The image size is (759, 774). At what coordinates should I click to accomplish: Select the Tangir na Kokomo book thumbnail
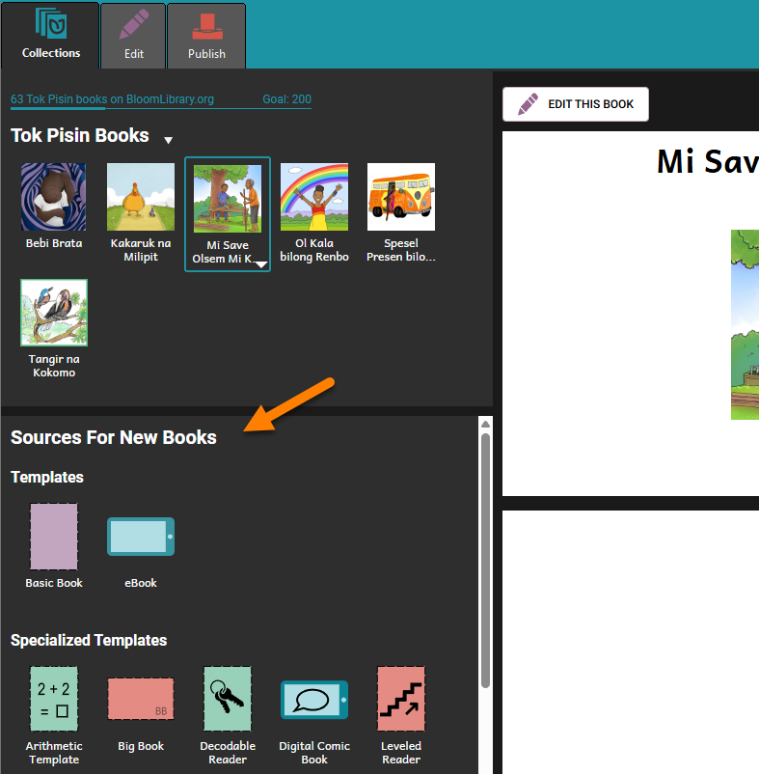click(54, 313)
